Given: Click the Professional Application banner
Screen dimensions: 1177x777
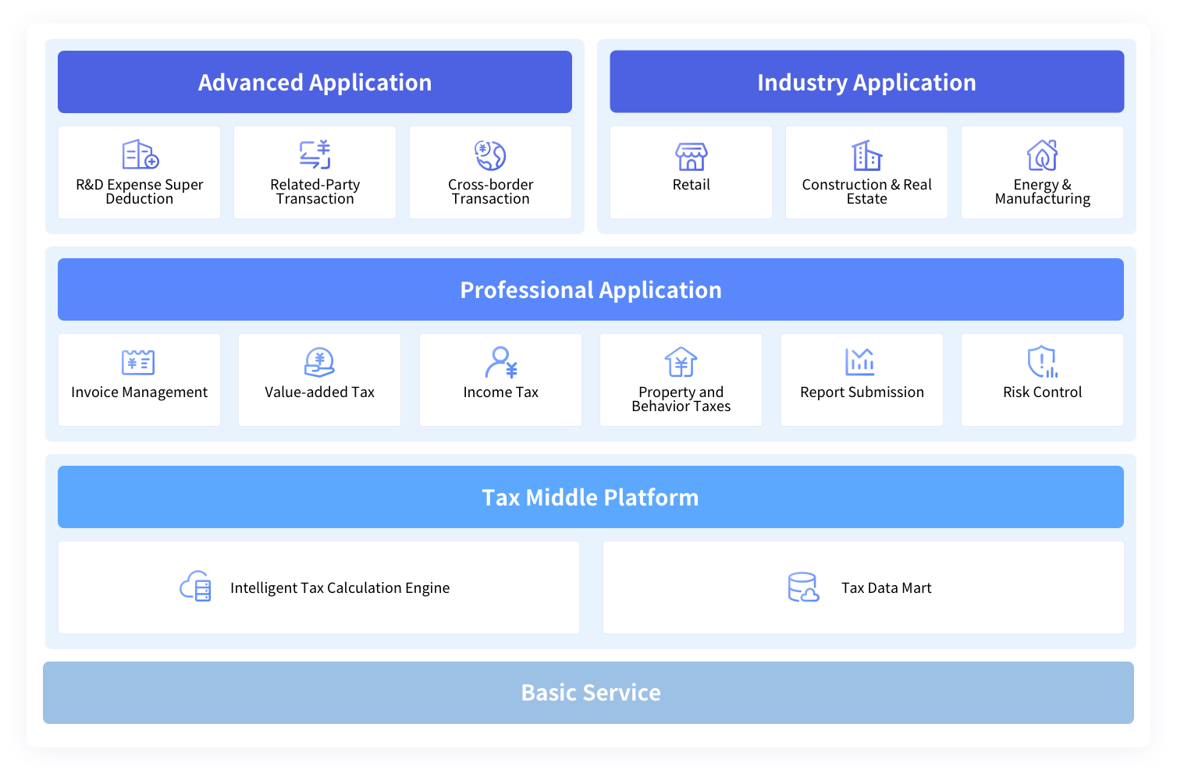Looking at the screenshot, I should point(590,289).
